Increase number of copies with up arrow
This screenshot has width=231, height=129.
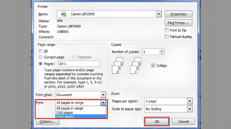pos(162,50)
